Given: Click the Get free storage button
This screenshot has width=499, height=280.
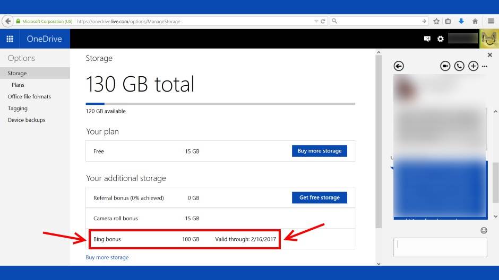Looking at the screenshot, I should (x=319, y=197).
